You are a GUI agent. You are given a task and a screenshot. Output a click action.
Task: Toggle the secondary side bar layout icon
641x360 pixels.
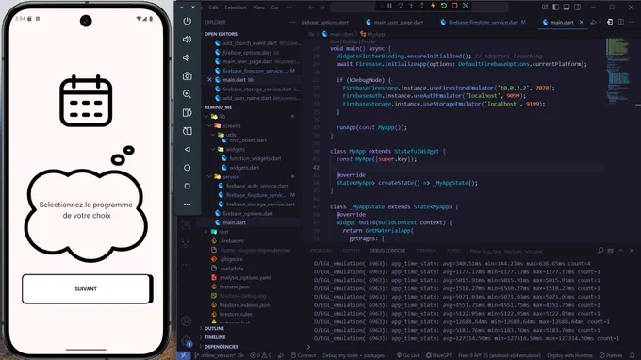tap(577, 8)
